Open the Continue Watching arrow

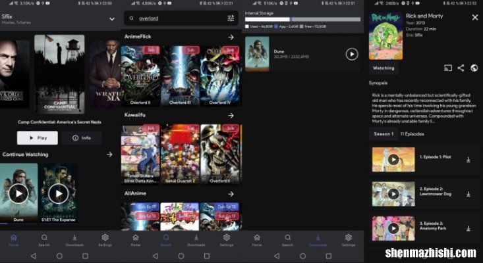pos(109,155)
